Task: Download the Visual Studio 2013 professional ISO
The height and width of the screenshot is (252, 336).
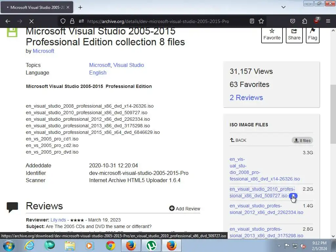Action: pos(266,232)
